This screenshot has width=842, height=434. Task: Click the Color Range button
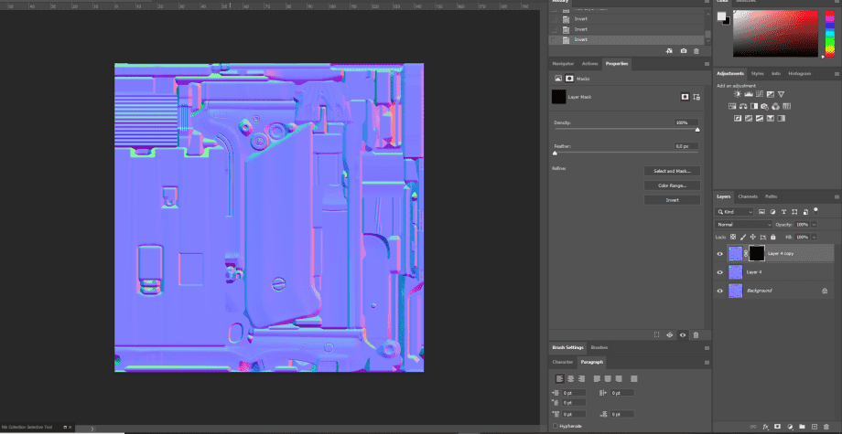(x=672, y=185)
